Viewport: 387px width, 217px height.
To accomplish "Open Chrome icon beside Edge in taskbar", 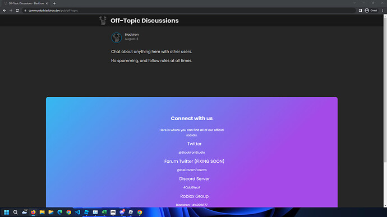I will (68, 212).
